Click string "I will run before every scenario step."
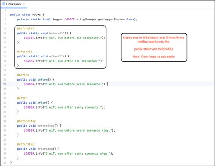Image resolution: width=215 pixels, height=166 pixels. [78, 130]
